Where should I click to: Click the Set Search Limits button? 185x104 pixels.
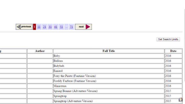click(168, 39)
